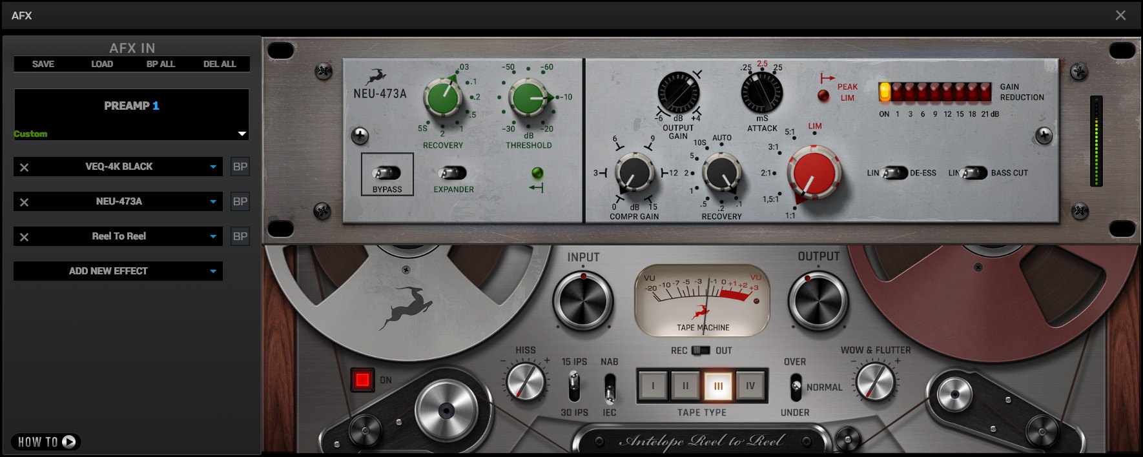The width and height of the screenshot is (1143, 457).
Task: Click the Peak Lim red indicator light
Action: click(823, 96)
